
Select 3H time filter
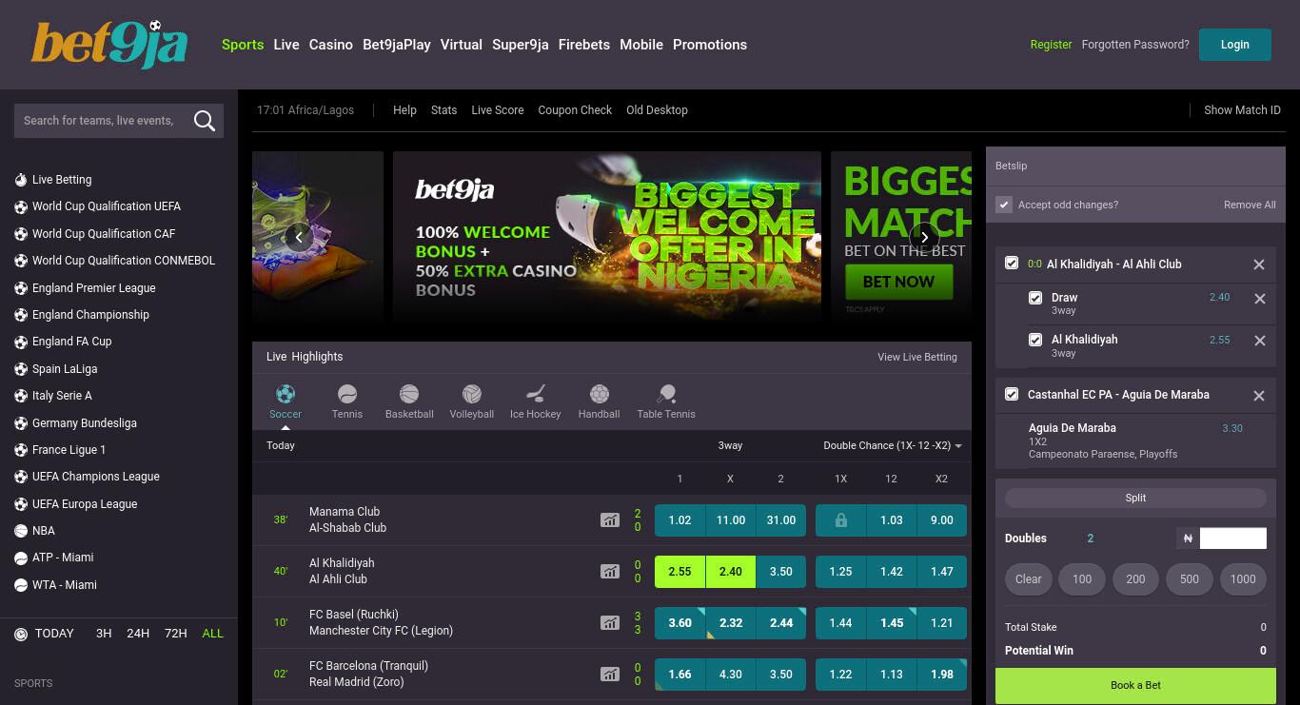coord(104,634)
